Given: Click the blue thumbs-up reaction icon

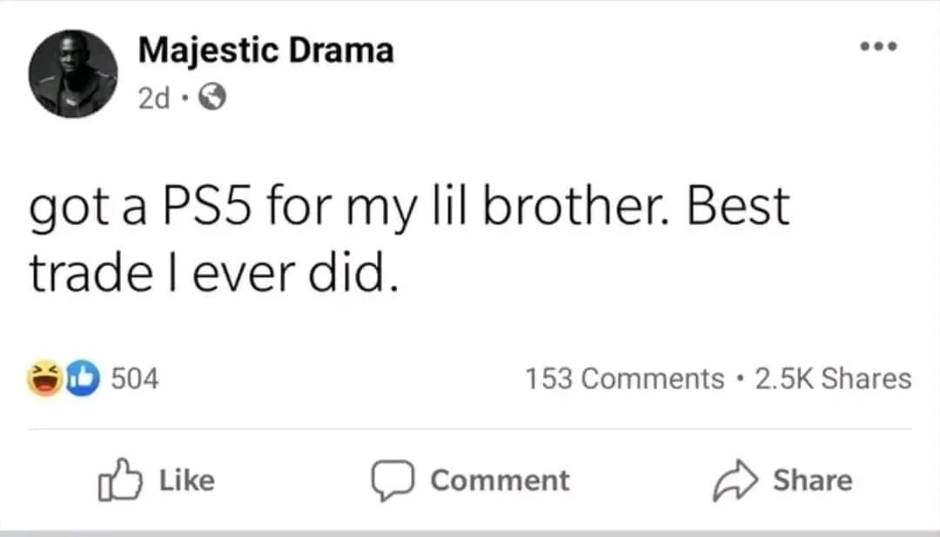Looking at the screenshot, I should pyautogui.click(x=81, y=380).
